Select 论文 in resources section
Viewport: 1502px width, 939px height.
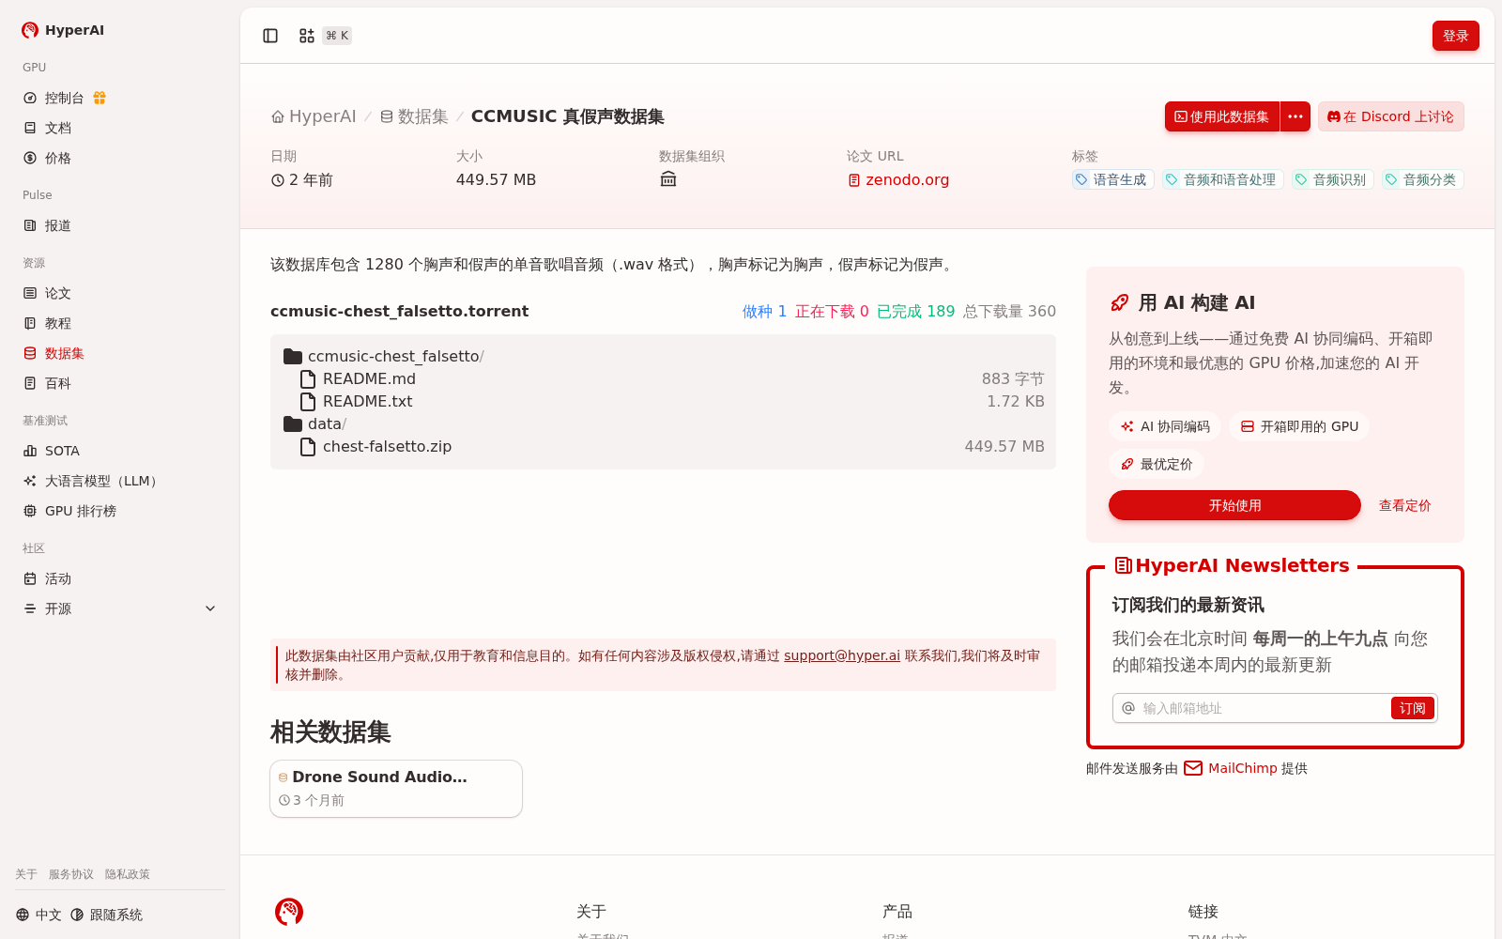click(x=120, y=293)
